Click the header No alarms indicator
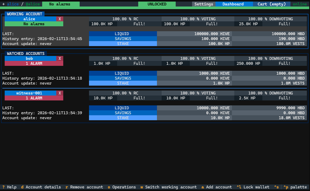The image size is (310, 191). 61,4
